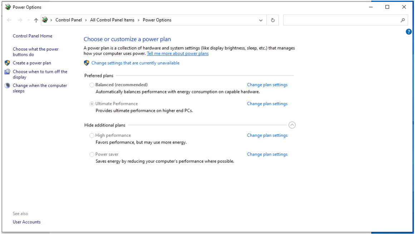The width and height of the screenshot is (415, 234).
Task: Select the Balanced (recommended) radio button
Action: coord(92,85)
